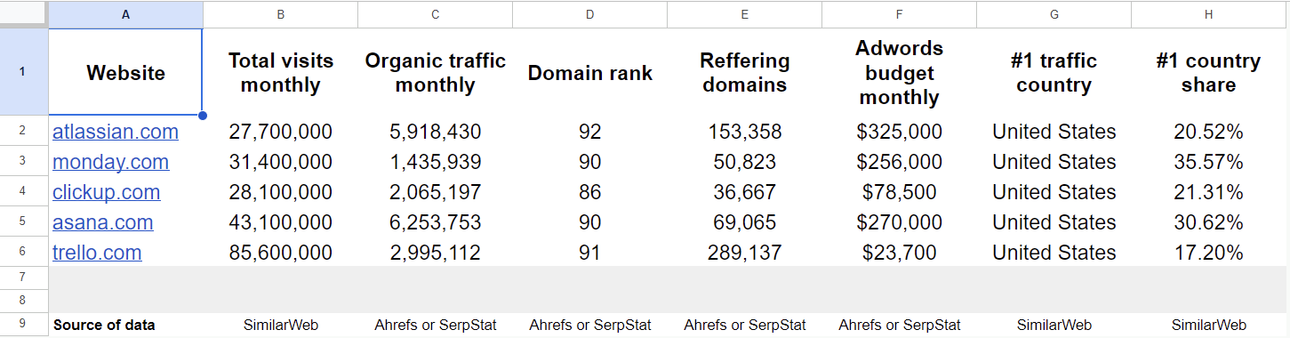Screen dimensions: 1290x338
Task: Select the Total visits monthly header cell
Action: click(x=281, y=72)
